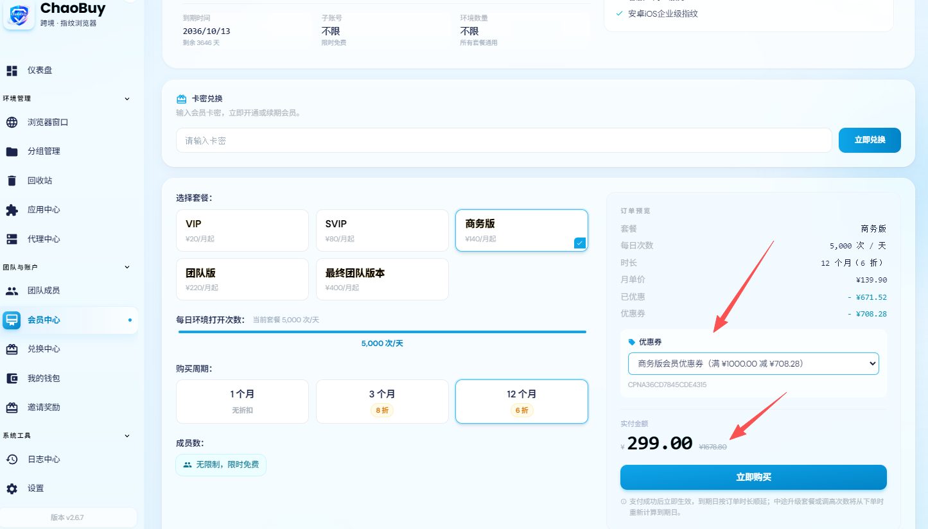Click the 每日环境打开次数 slider bar

click(382, 332)
